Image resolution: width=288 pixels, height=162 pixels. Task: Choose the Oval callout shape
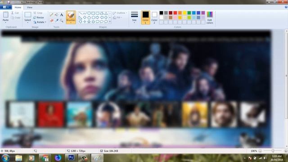click(x=102, y=22)
